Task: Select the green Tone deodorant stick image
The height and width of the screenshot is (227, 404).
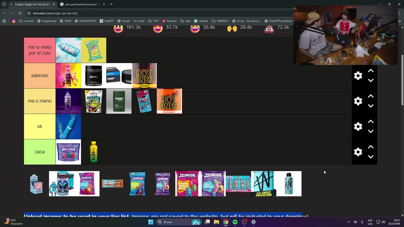Action: pyautogui.click(x=119, y=101)
